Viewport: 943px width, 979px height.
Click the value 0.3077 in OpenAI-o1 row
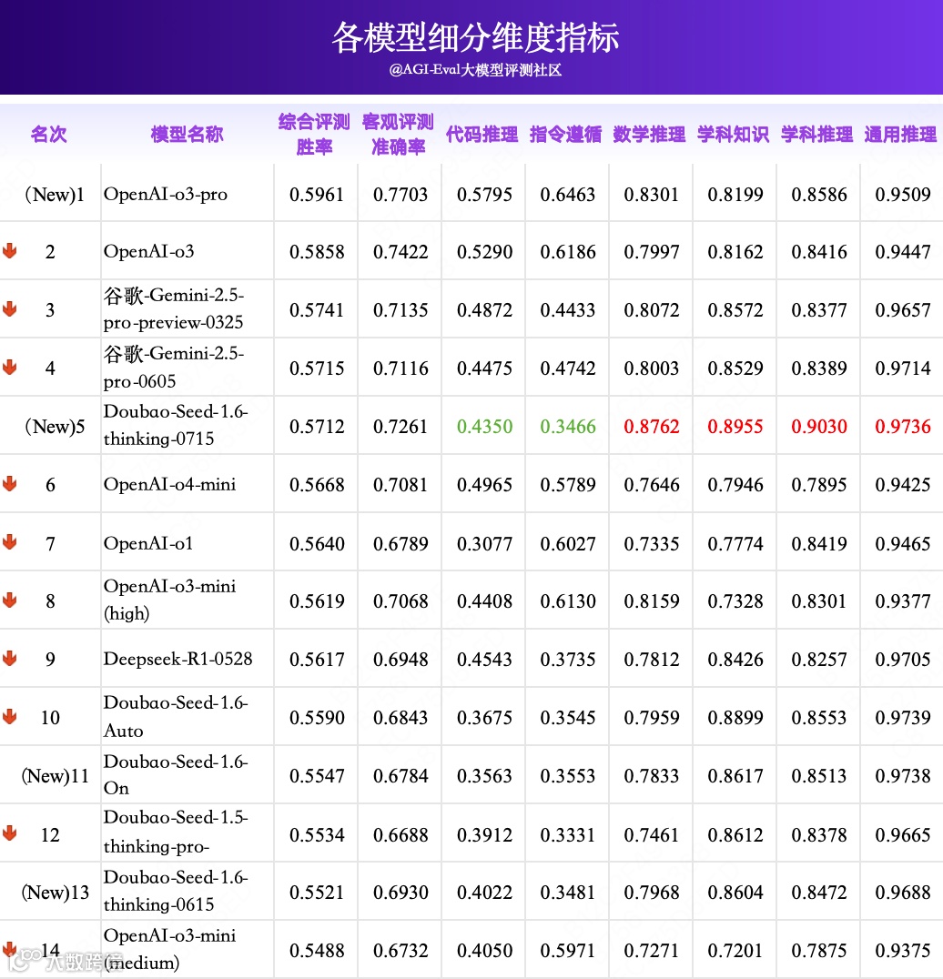click(x=484, y=543)
